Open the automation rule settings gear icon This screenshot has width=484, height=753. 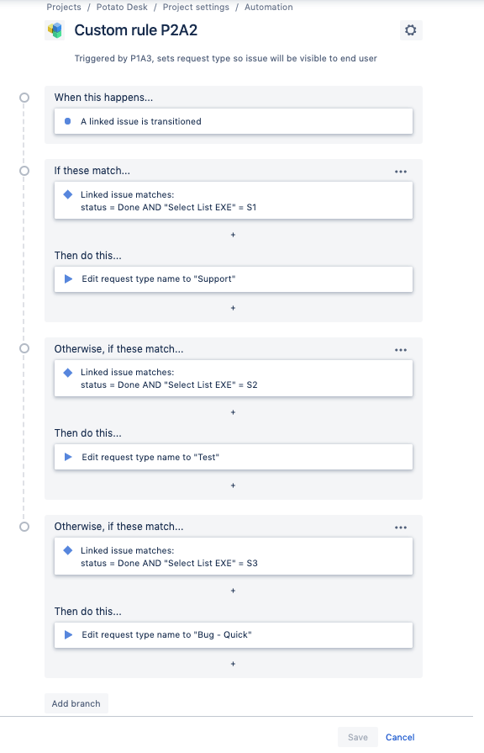[x=410, y=29]
